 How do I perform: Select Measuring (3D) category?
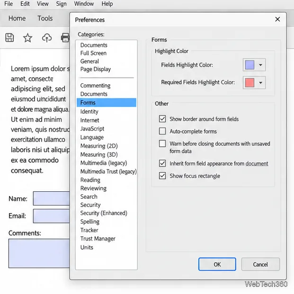99,154
